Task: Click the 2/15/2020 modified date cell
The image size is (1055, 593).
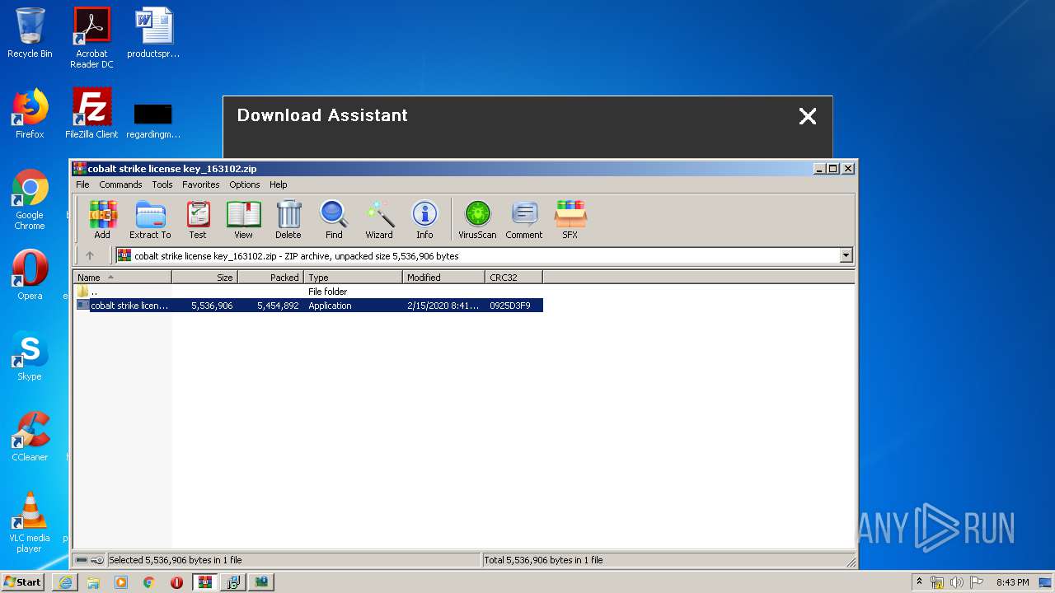Action: [x=443, y=306]
